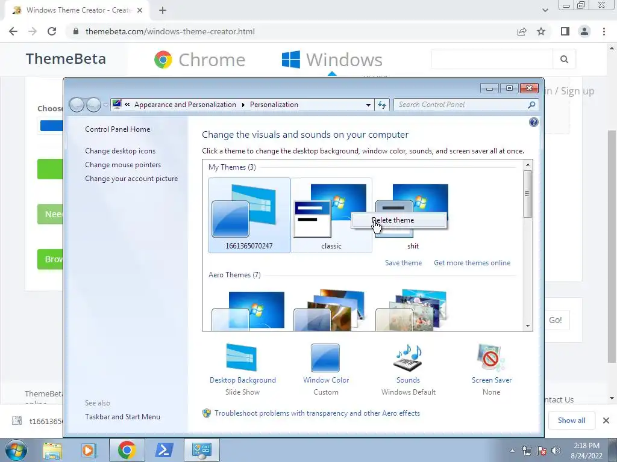The height and width of the screenshot is (462, 617).
Task: Select the 1661365070247 theme thumbnail
Action: (249, 215)
